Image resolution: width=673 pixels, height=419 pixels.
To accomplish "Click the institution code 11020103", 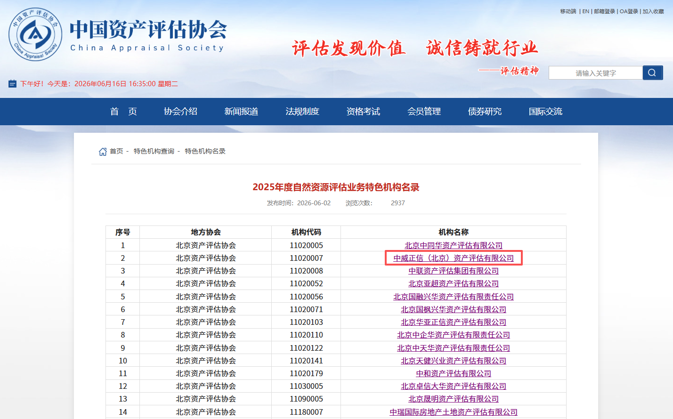I will (306, 322).
